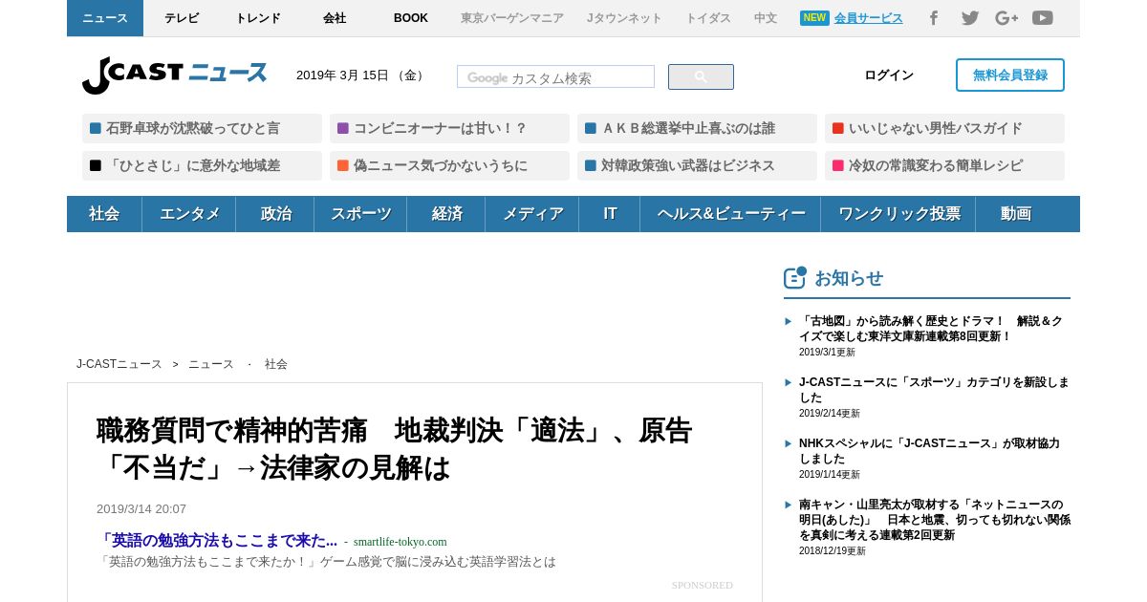Open headline いいじゃない男性バスガイド

tap(944, 128)
